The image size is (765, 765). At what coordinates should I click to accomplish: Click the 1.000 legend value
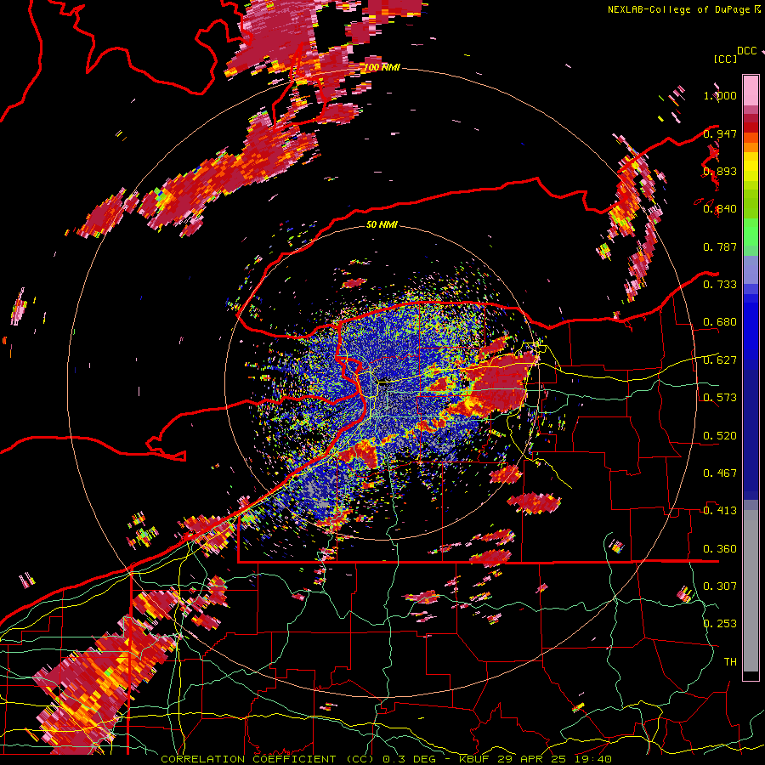click(720, 95)
